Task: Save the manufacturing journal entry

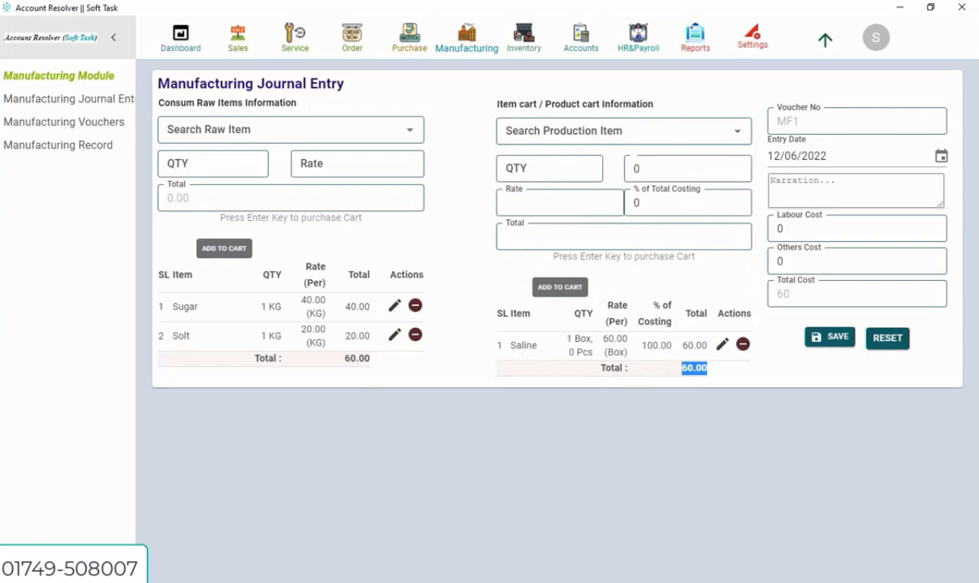Action: point(830,336)
